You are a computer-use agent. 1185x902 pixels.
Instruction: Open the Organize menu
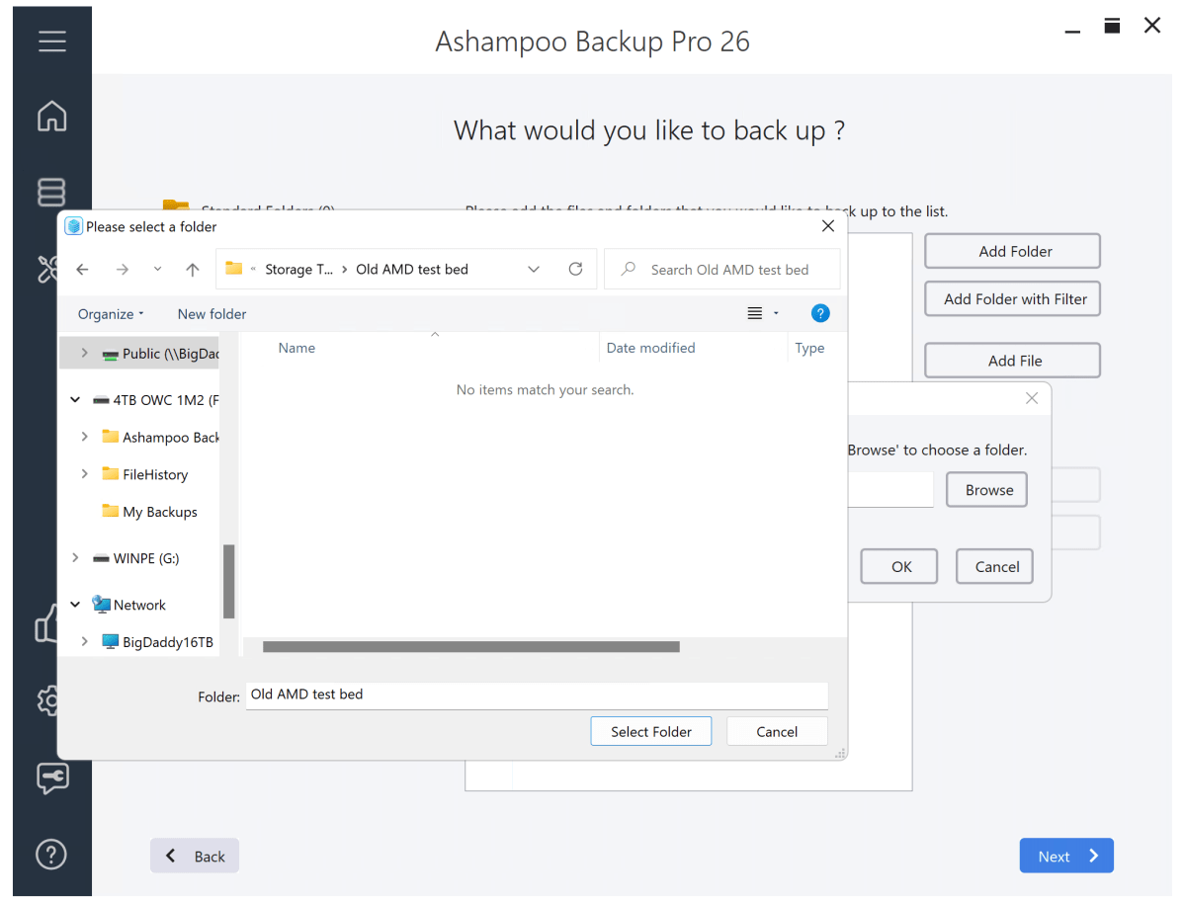111,314
